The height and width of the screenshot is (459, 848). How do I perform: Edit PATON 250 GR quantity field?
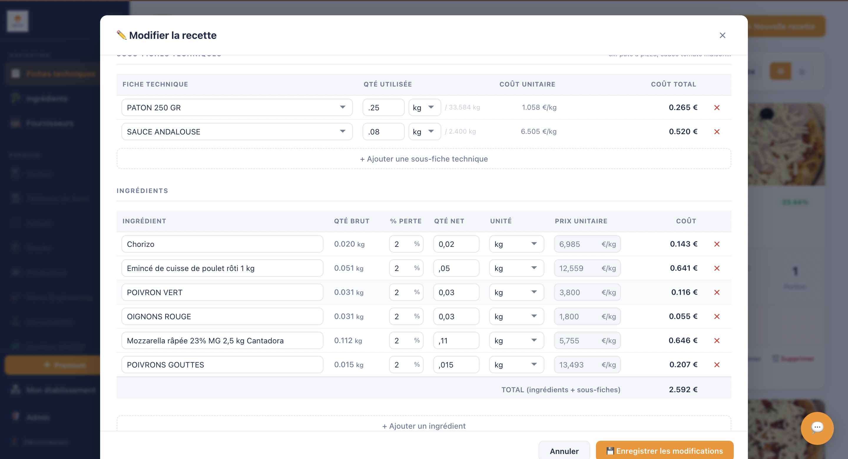383,108
